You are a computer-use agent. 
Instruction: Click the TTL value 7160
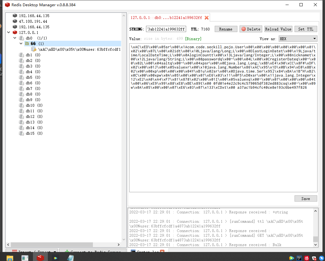tap(205, 29)
